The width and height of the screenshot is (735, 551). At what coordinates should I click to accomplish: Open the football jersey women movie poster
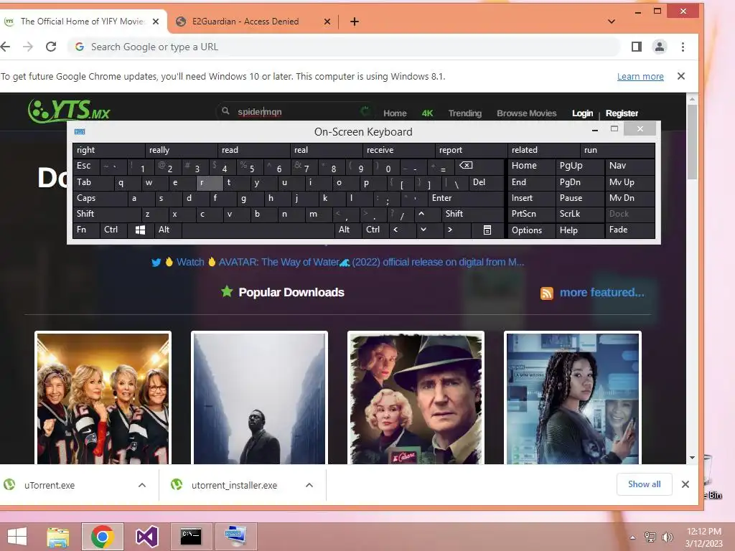103,398
